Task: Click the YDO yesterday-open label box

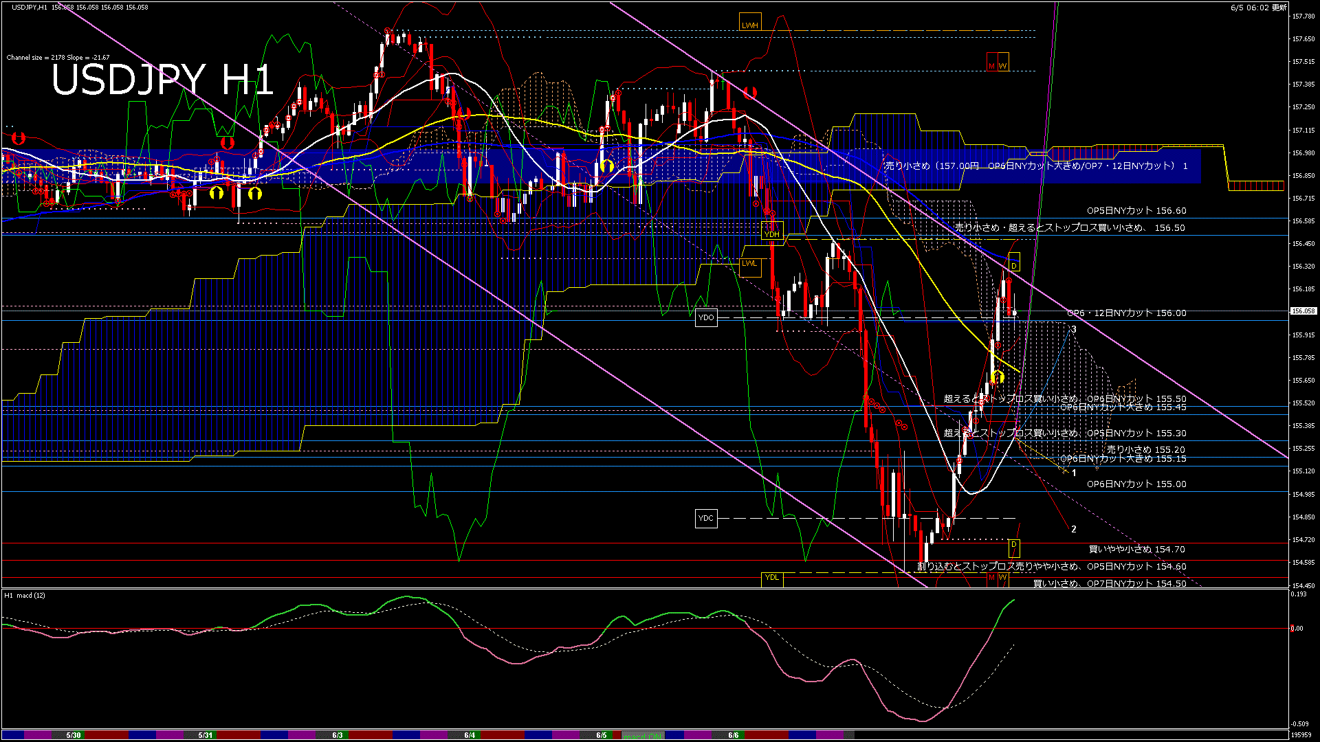Action: pyautogui.click(x=706, y=317)
